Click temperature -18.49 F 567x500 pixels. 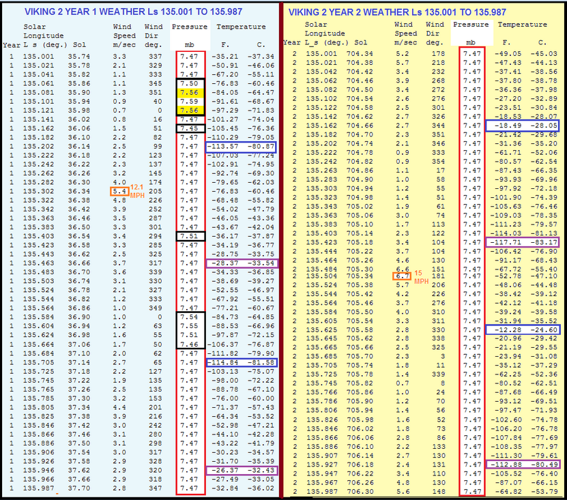[x=508, y=126]
